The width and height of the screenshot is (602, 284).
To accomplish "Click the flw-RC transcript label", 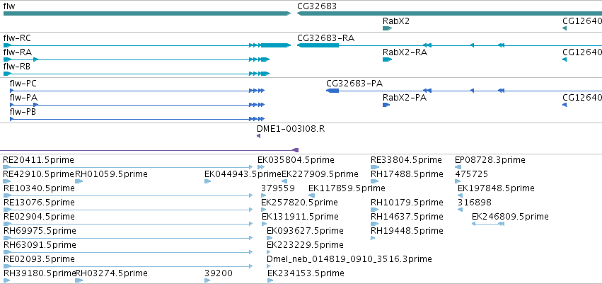I will pos(17,38).
